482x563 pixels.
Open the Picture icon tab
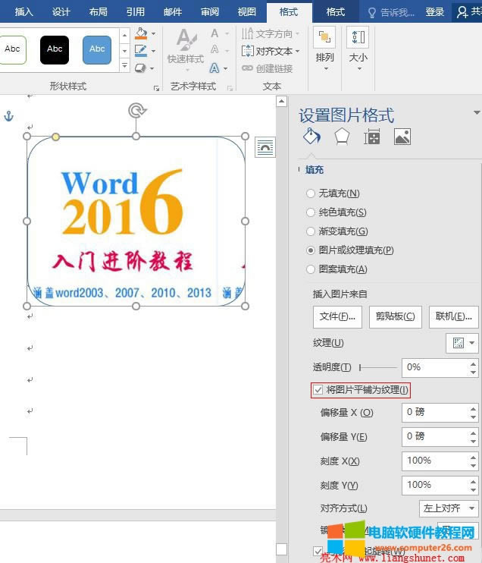(x=402, y=137)
